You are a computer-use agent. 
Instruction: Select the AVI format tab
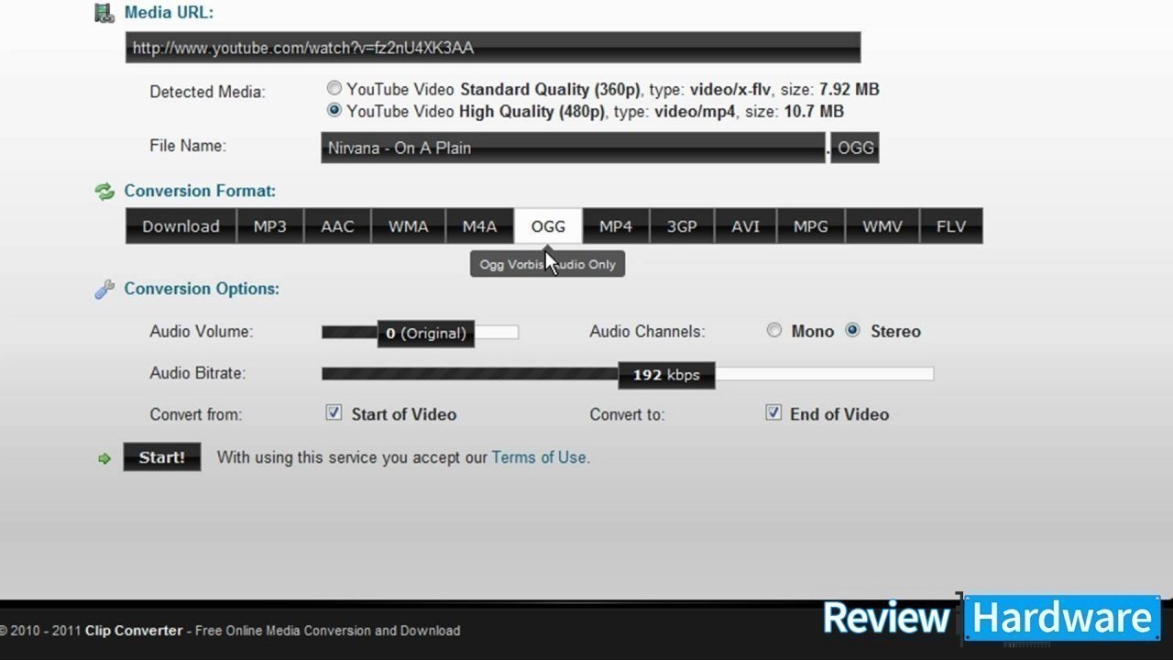pos(746,226)
